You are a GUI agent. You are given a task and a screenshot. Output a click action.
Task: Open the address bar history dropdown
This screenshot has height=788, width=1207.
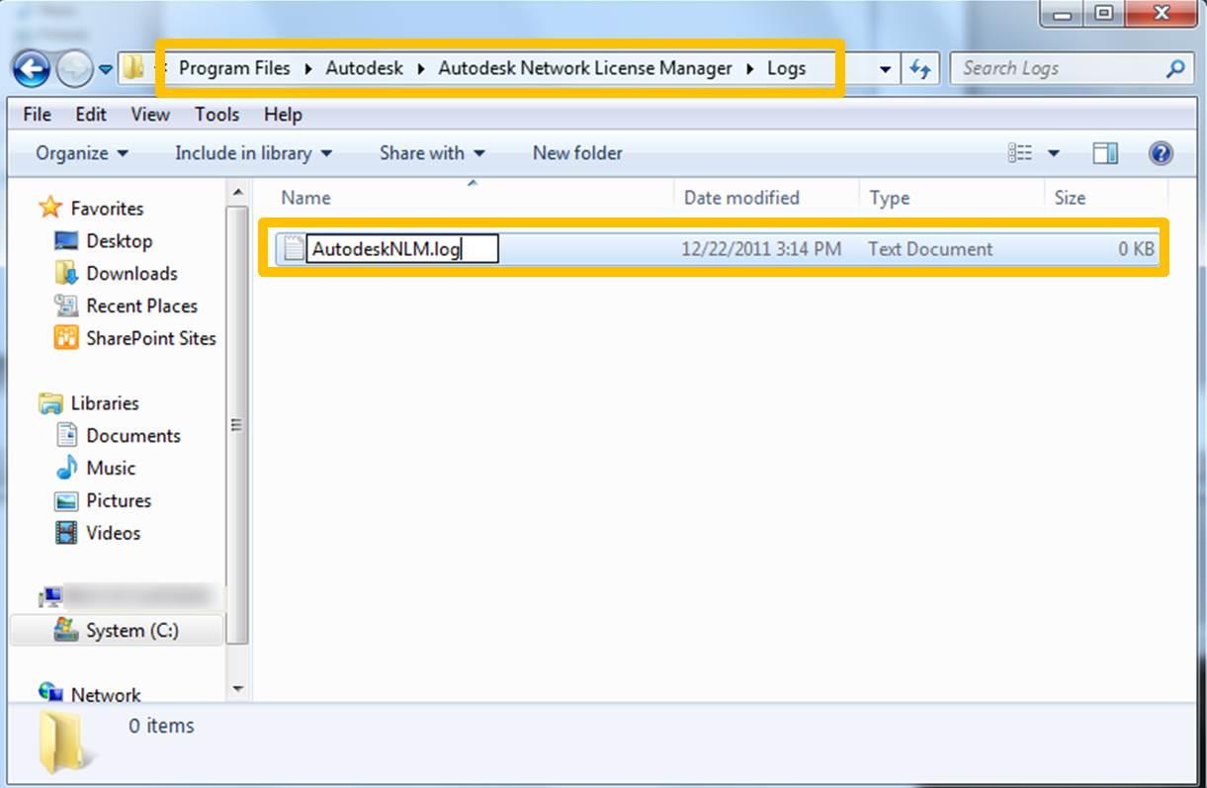click(x=886, y=69)
